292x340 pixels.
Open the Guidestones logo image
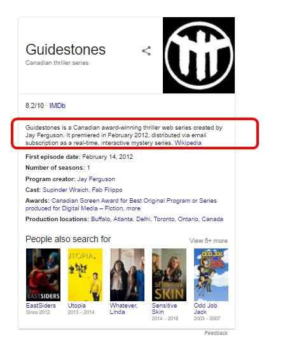pos(198,55)
